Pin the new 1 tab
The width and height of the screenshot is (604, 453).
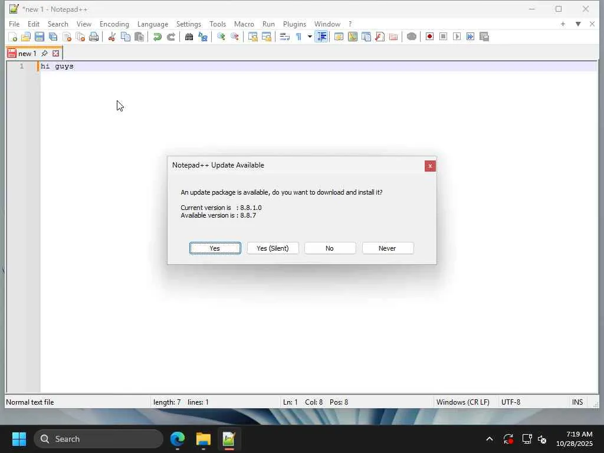tap(44, 53)
